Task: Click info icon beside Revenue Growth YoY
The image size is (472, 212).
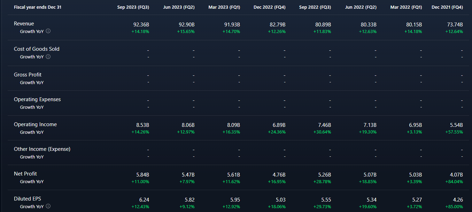Action: pos(48,31)
